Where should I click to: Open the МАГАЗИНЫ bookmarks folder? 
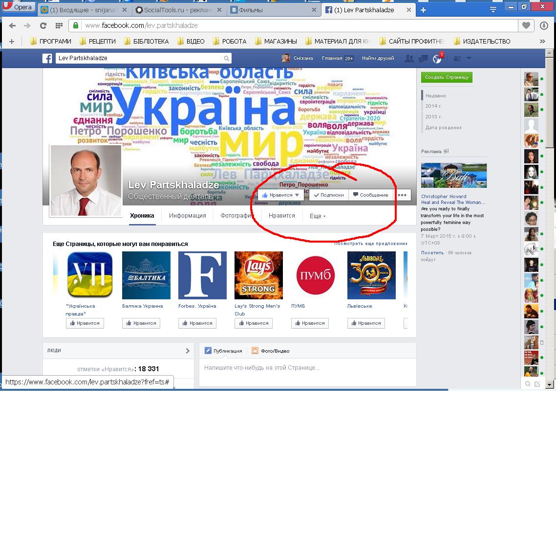[x=276, y=42]
